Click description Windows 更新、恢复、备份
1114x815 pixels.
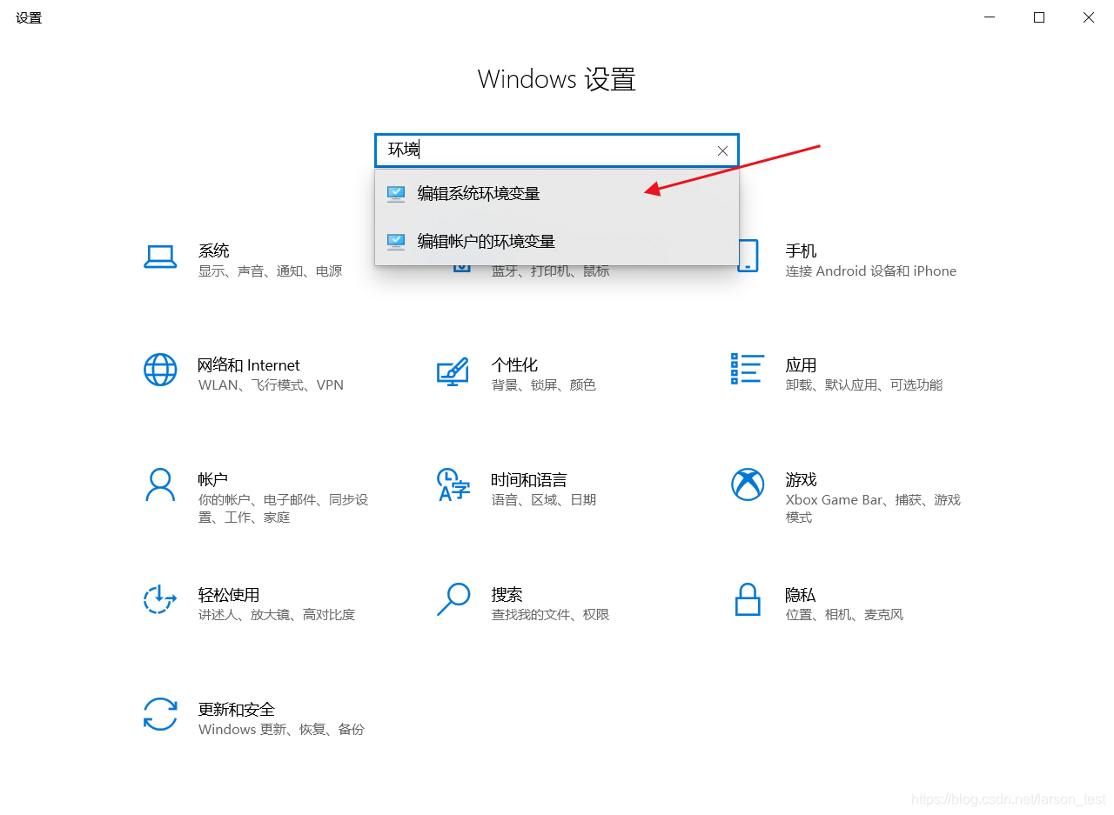click(281, 730)
